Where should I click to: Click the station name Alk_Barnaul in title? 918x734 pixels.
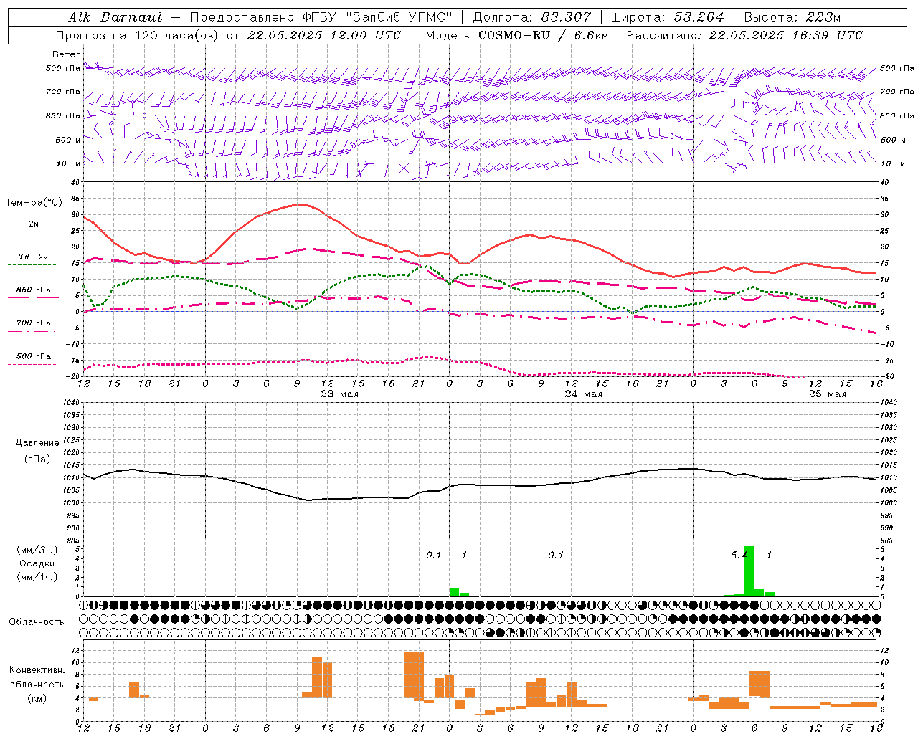pyautogui.click(x=115, y=17)
